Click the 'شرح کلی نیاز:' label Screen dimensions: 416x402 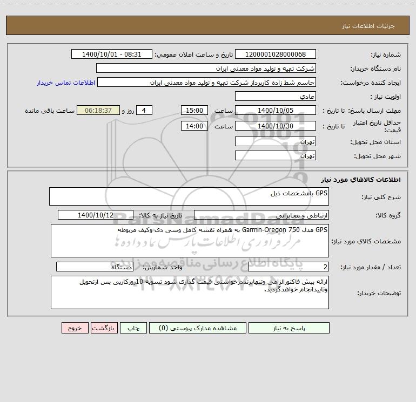(381, 197)
